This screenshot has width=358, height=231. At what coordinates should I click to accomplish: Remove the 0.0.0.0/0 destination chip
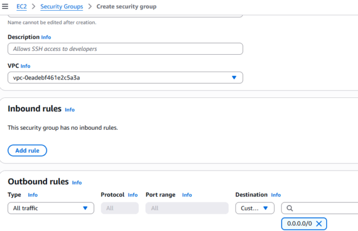319,224
